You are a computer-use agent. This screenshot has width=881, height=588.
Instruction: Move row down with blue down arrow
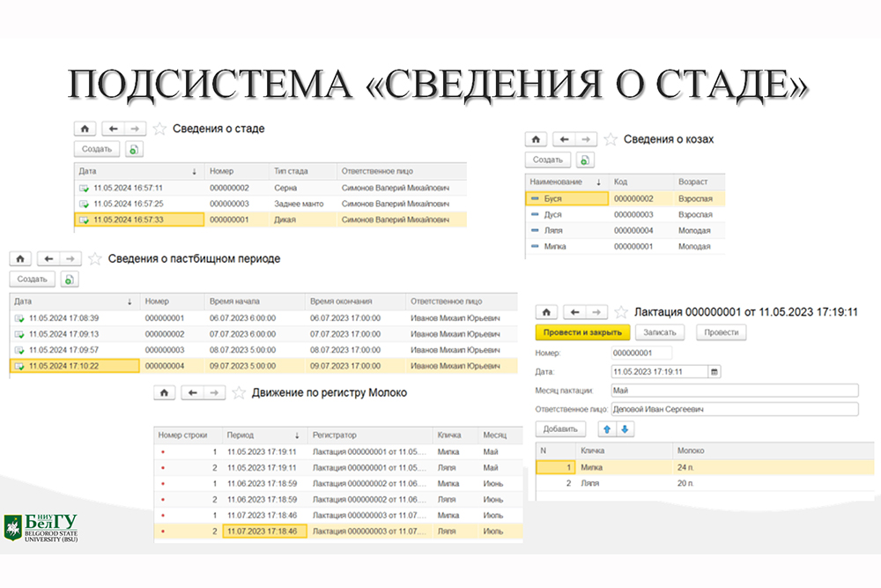(x=625, y=429)
